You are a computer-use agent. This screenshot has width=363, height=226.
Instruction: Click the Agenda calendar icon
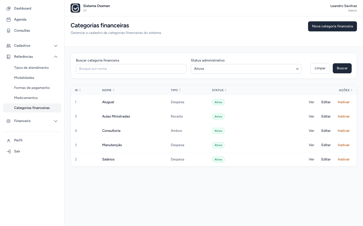click(9, 20)
